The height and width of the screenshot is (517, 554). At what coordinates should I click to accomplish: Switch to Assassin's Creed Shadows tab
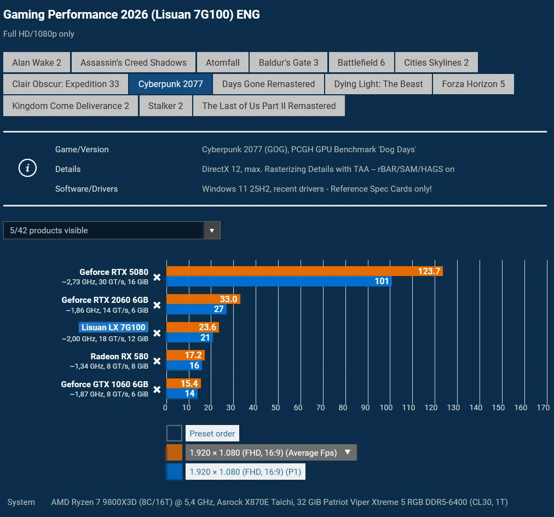click(134, 62)
